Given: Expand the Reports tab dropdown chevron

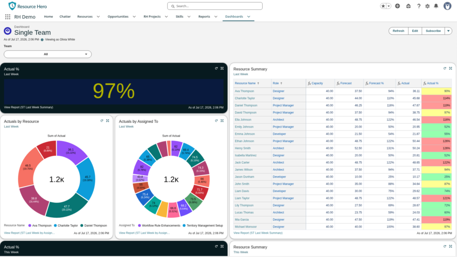Looking at the screenshot, I should pyautogui.click(x=216, y=17).
